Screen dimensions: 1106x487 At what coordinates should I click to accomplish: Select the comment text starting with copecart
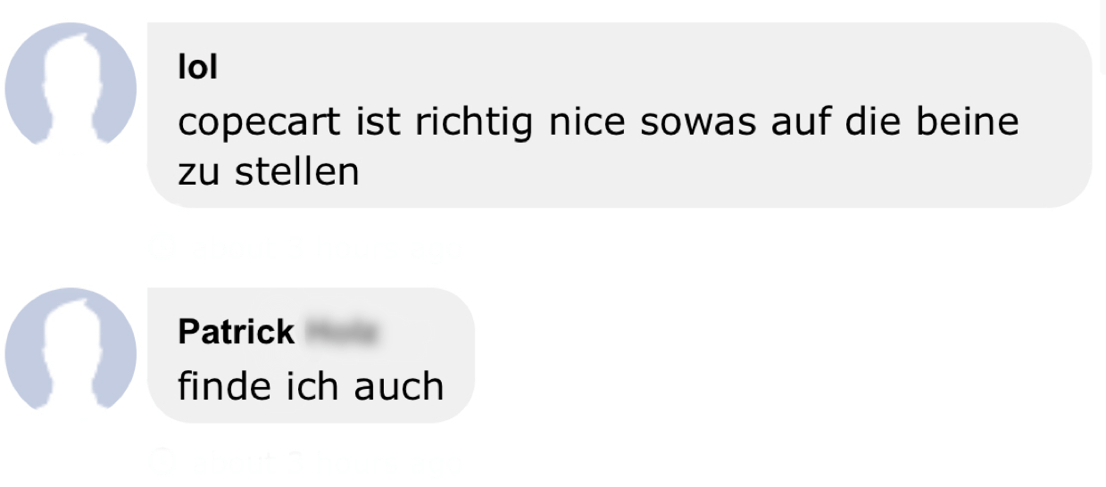click(598, 145)
